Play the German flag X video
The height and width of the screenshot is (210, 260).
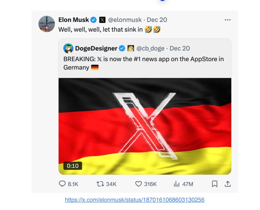(145, 126)
